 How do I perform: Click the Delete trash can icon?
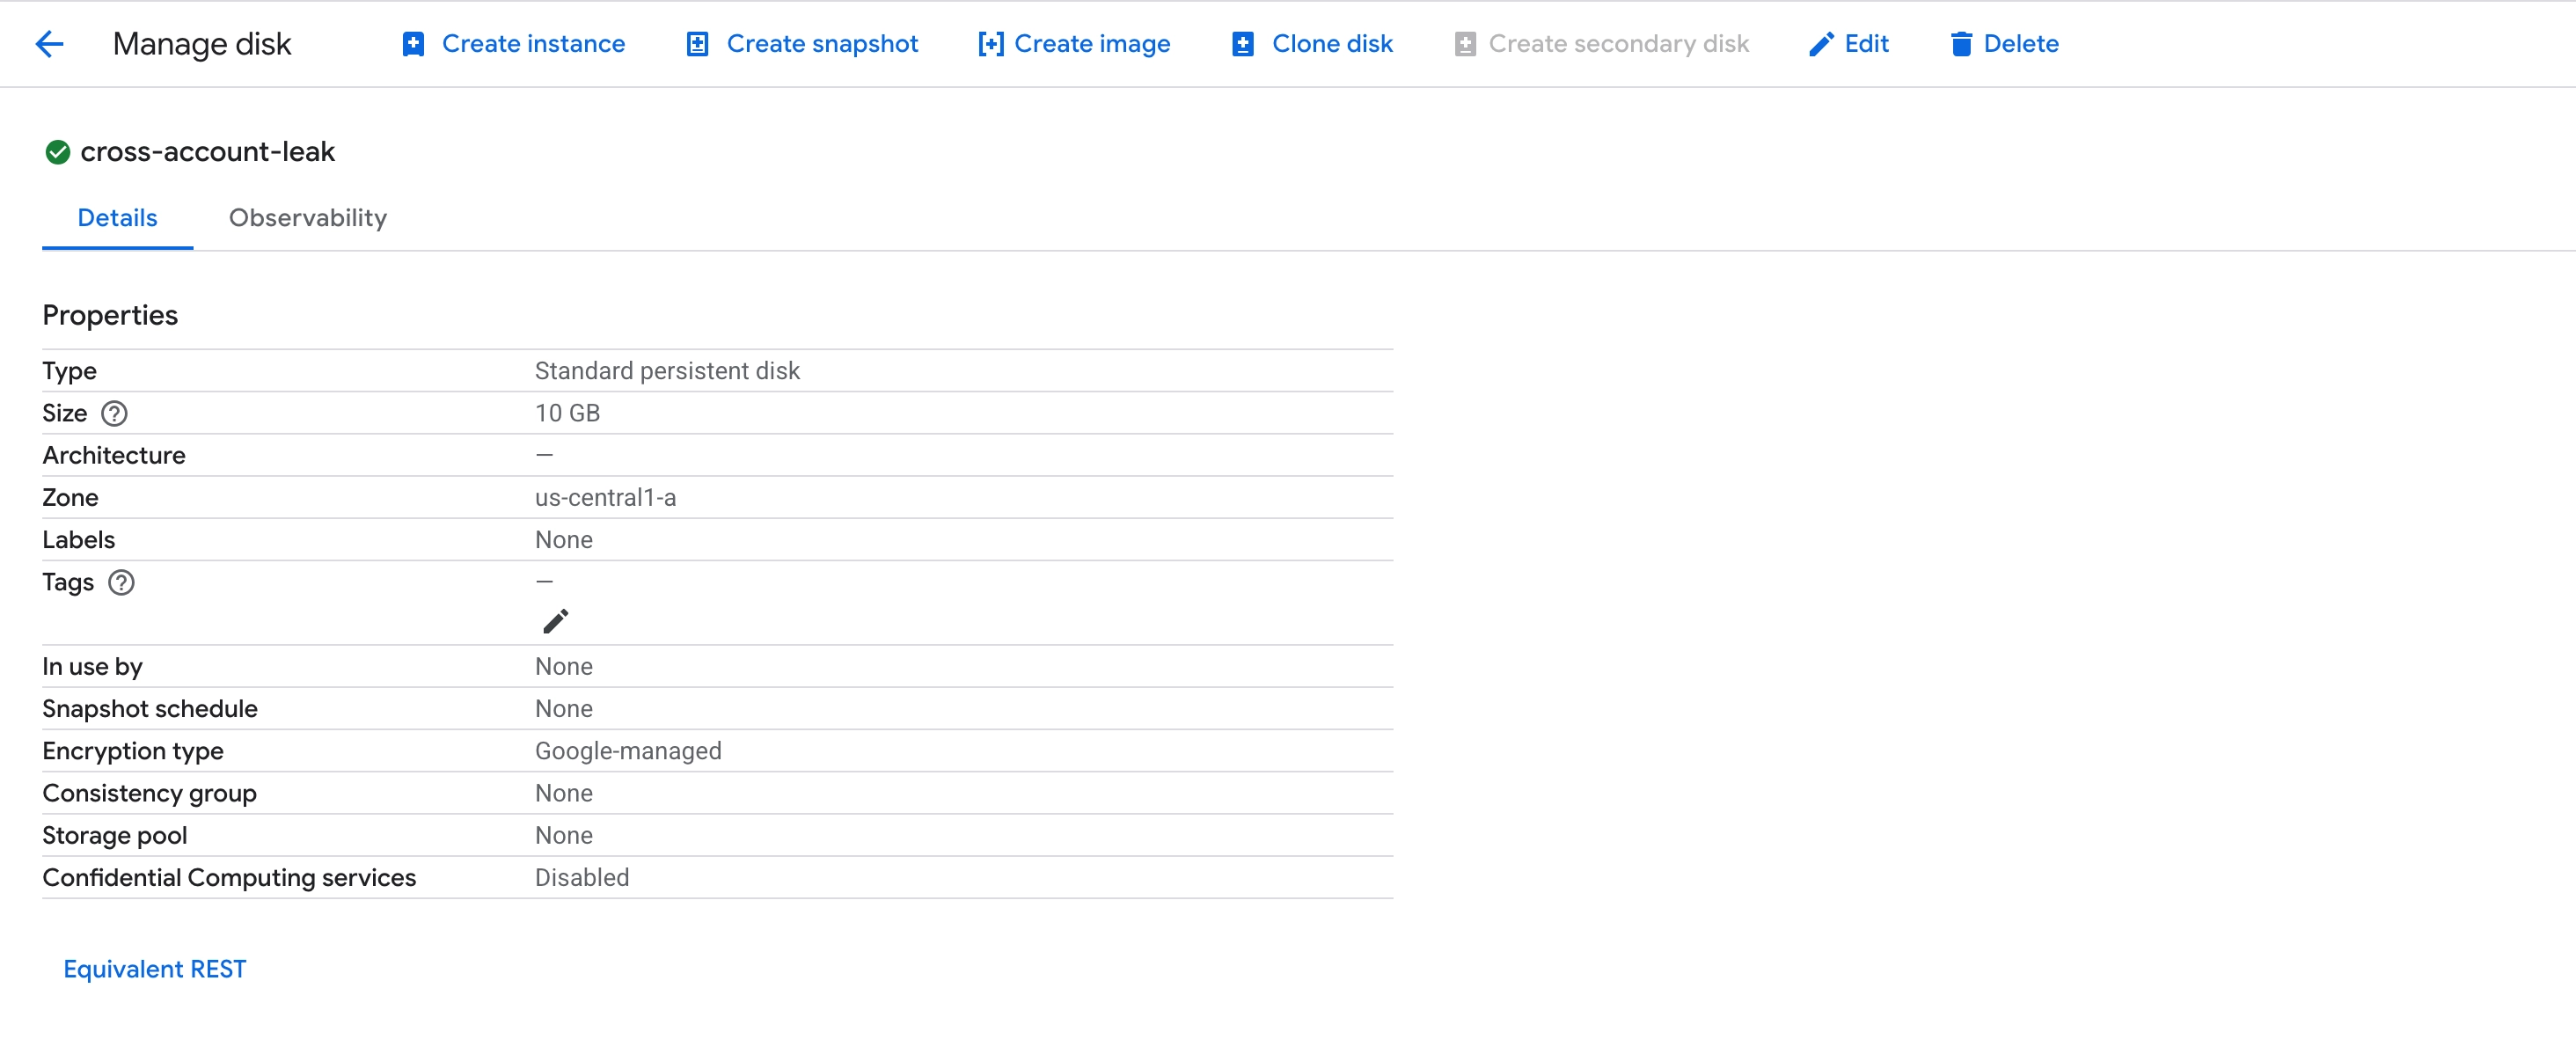[x=1961, y=44]
